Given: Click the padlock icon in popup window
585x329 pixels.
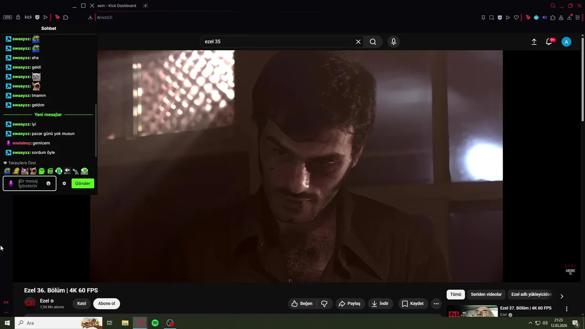Looking at the screenshot, I should point(18,17).
